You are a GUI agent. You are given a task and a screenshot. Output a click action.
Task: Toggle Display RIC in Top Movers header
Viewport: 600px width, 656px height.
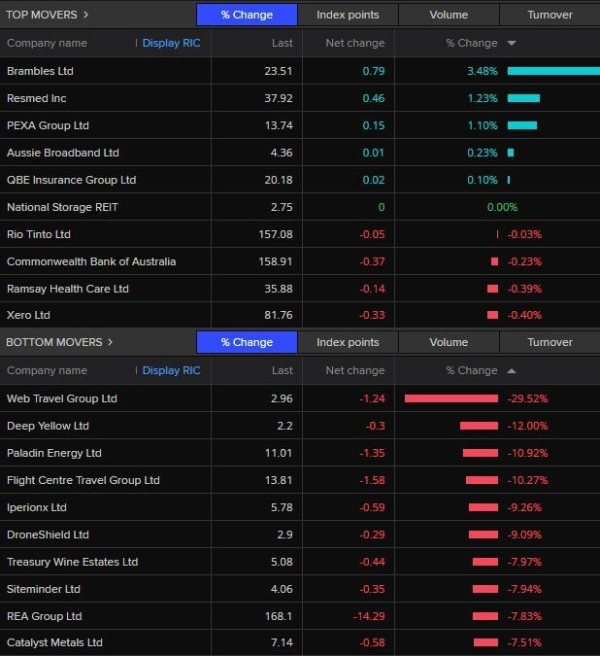click(171, 44)
